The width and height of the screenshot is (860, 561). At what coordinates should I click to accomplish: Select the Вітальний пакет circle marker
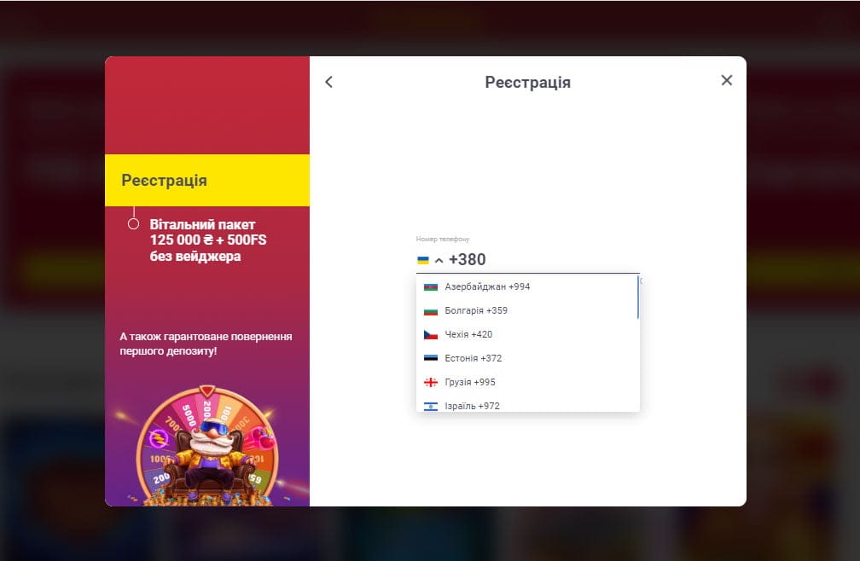(133, 224)
